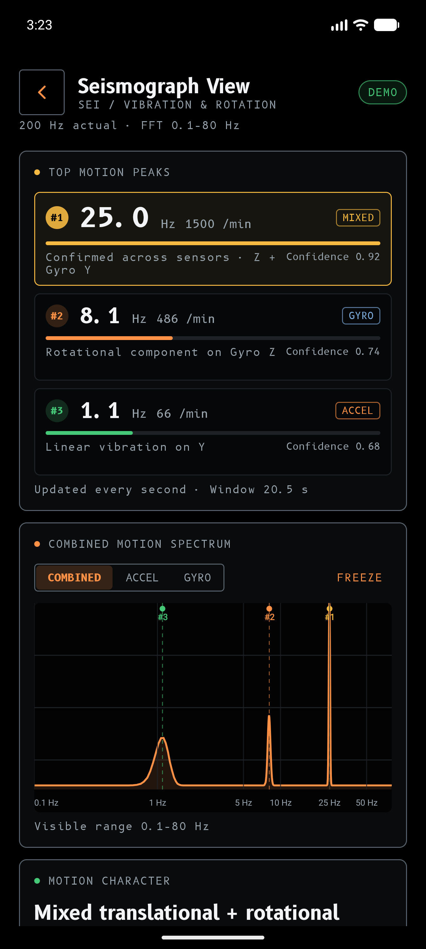Select the #3 marker on spectrum chart
Viewport: 426px width, 949px height.
[162, 613]
